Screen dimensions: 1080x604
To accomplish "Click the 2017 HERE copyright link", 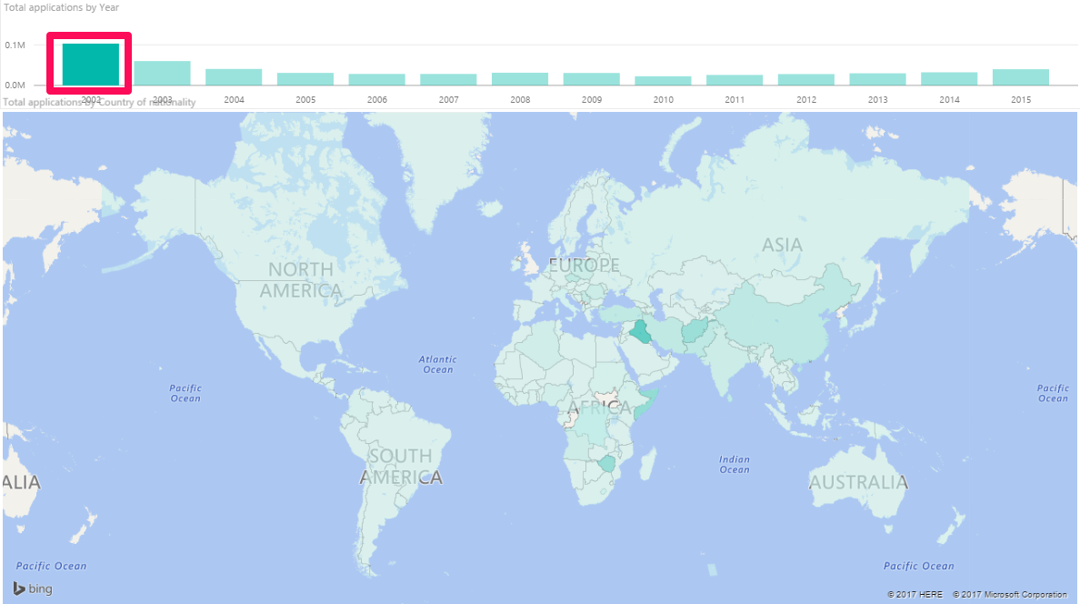I will [915, 594].
